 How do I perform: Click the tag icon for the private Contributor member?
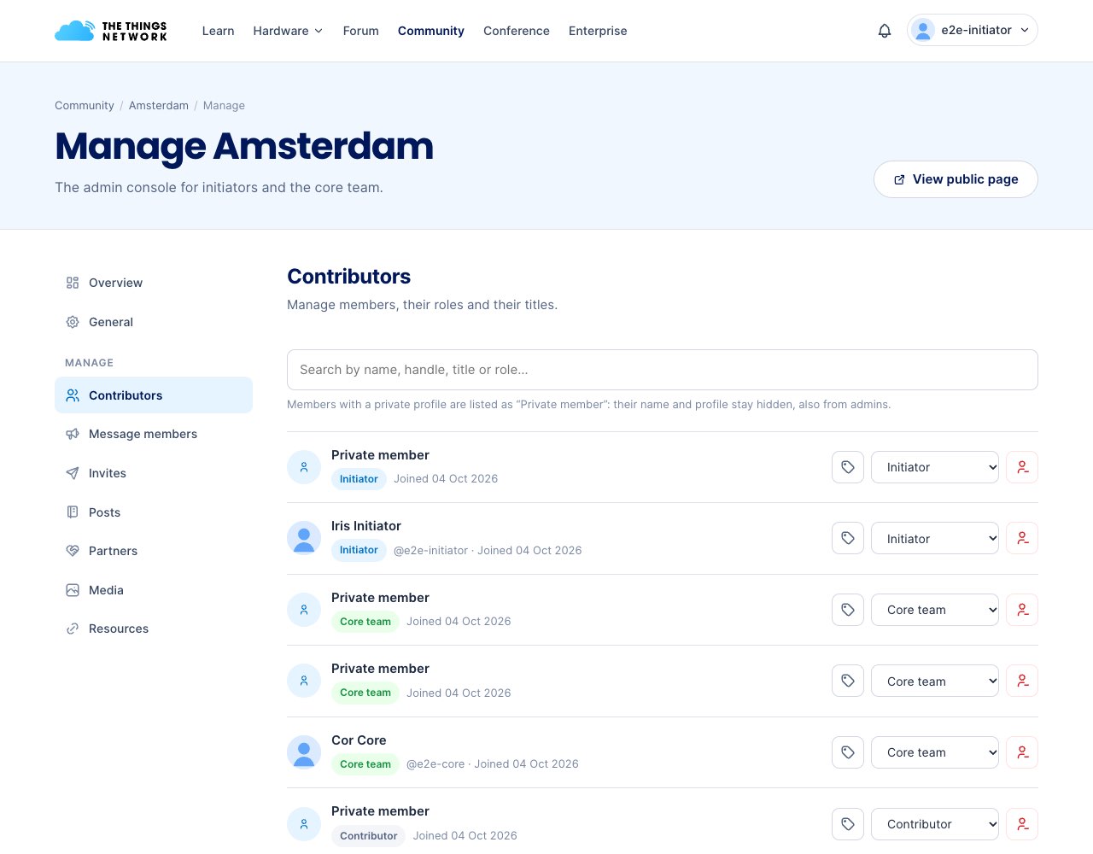click(848, 824)
